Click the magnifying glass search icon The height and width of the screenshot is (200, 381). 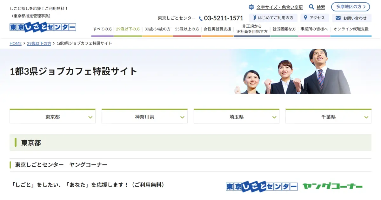[x=311, y=7]
